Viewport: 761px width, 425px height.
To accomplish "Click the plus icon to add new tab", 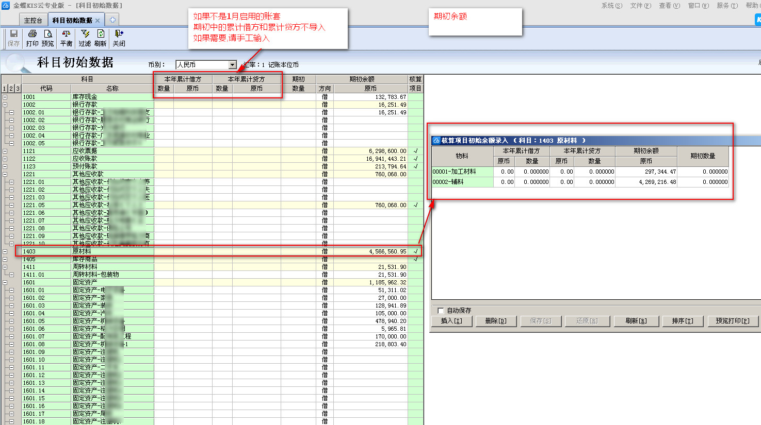I will [112, 20].
